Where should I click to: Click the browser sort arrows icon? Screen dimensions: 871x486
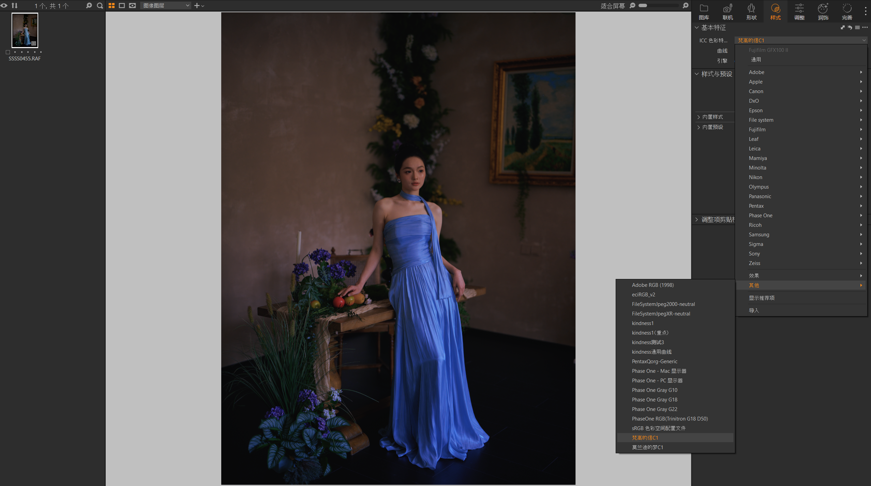coord(14,5)
